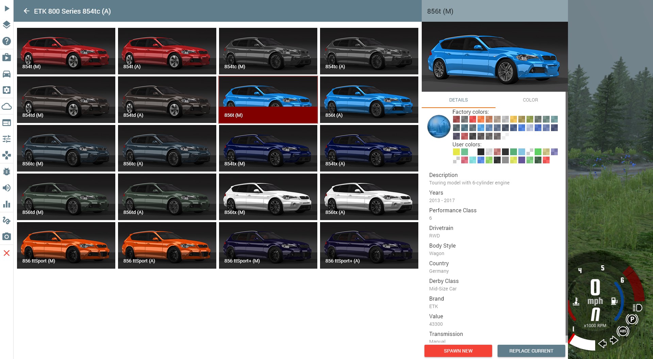The height and width of the screenshot is (359, 653).
Task: Open the performance bar chart icon
Action: point(6,204)
